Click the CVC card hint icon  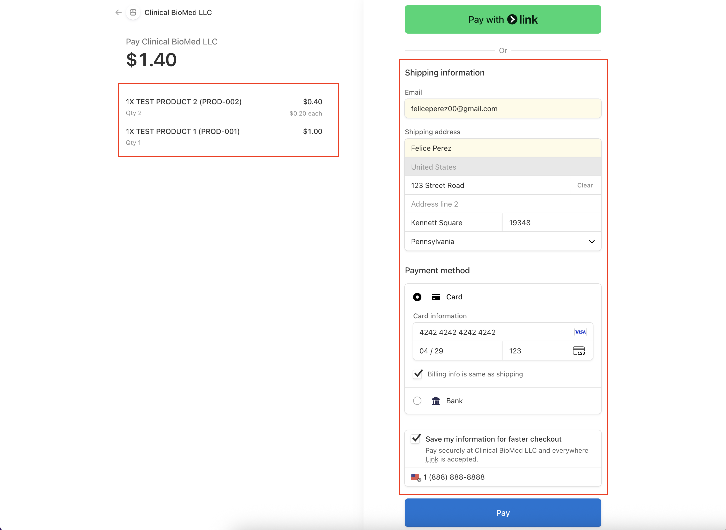(578, 351)
